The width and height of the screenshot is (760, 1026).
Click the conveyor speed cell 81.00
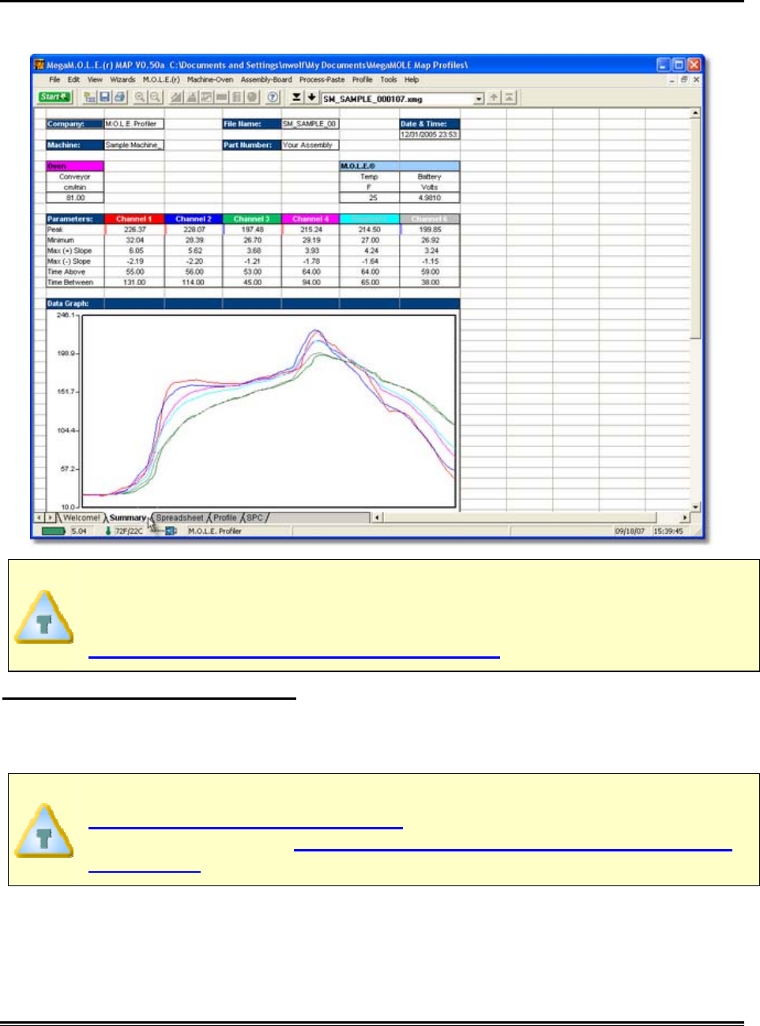[75, 198]
